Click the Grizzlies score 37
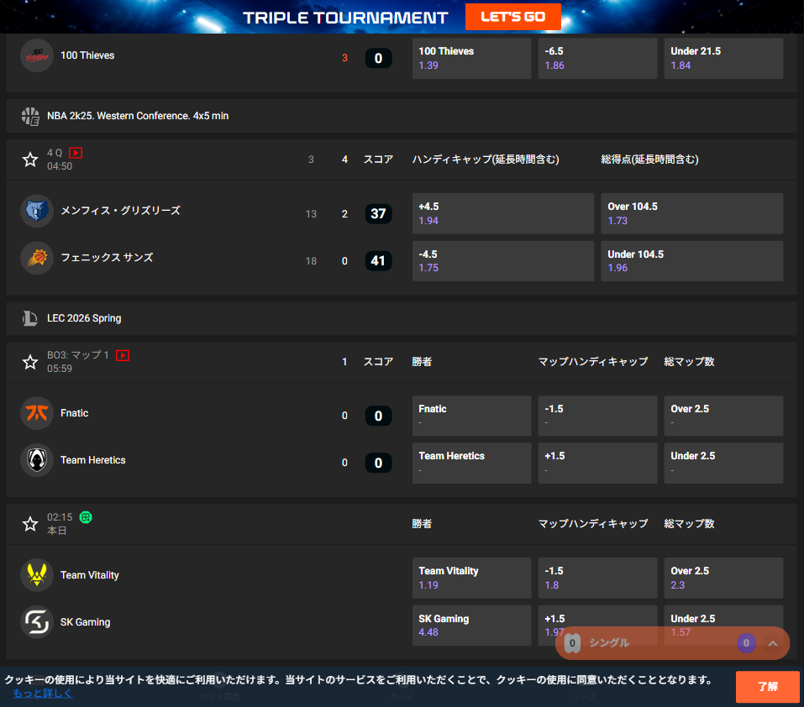Image resolution: width=804 pixels, height=707 pixels. (x=378, y=213)
